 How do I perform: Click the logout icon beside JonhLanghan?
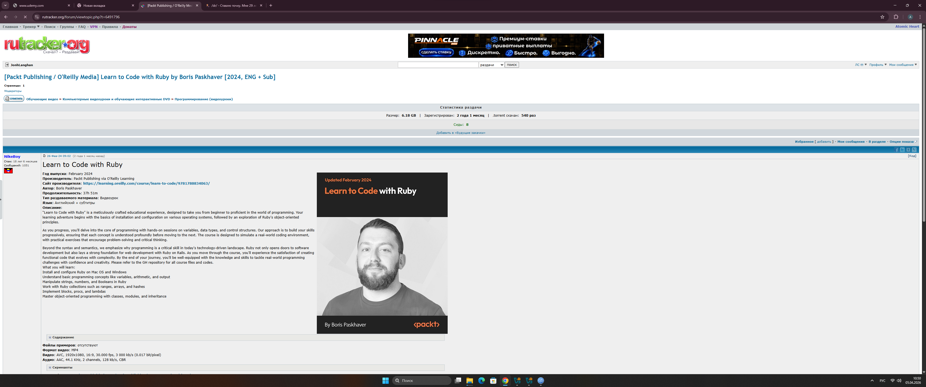coord(7,65)
